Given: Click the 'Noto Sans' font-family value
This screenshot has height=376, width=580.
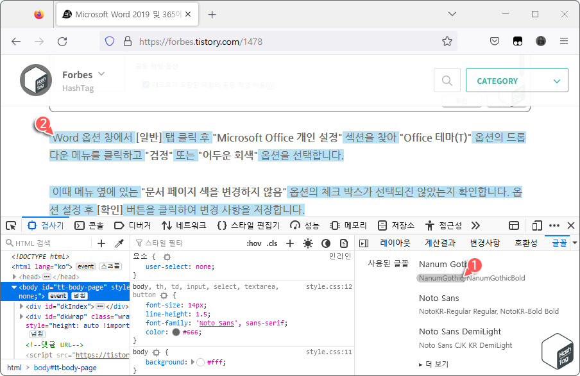Looking at the screenshot, I should point(217,323).
